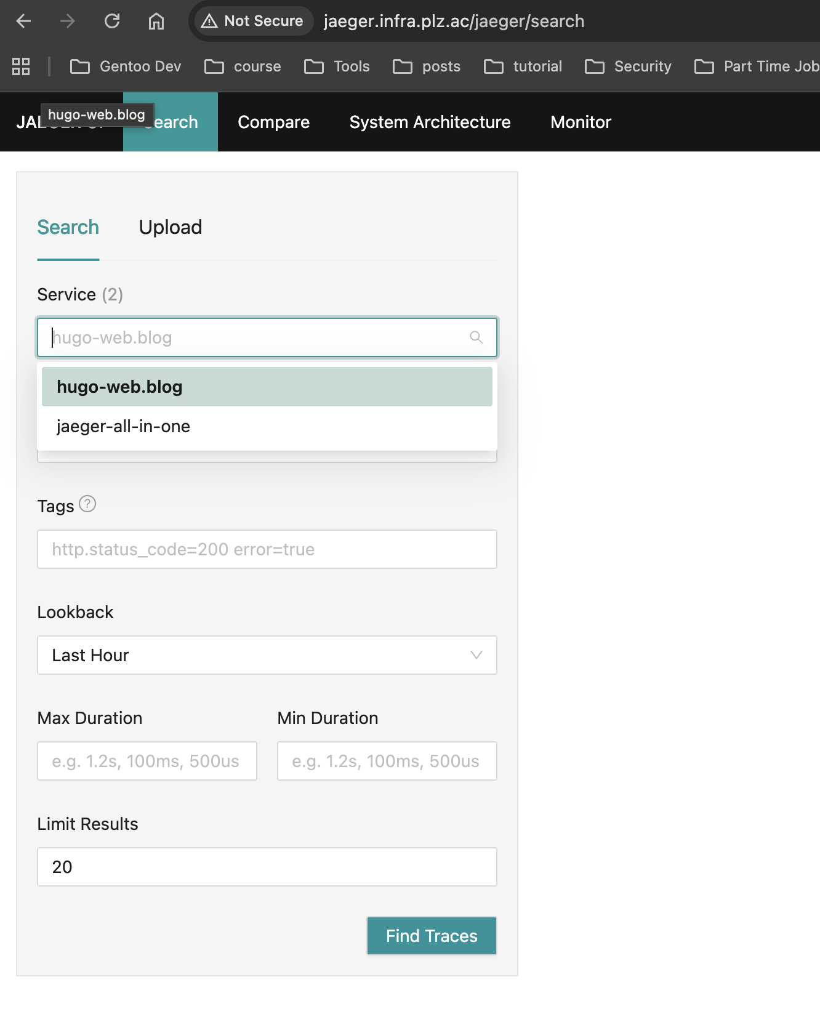Expand the Lookback Last Hour dropdown
Screen dimensions: 820x1022
pyautogui.click(x=267, y=655)
